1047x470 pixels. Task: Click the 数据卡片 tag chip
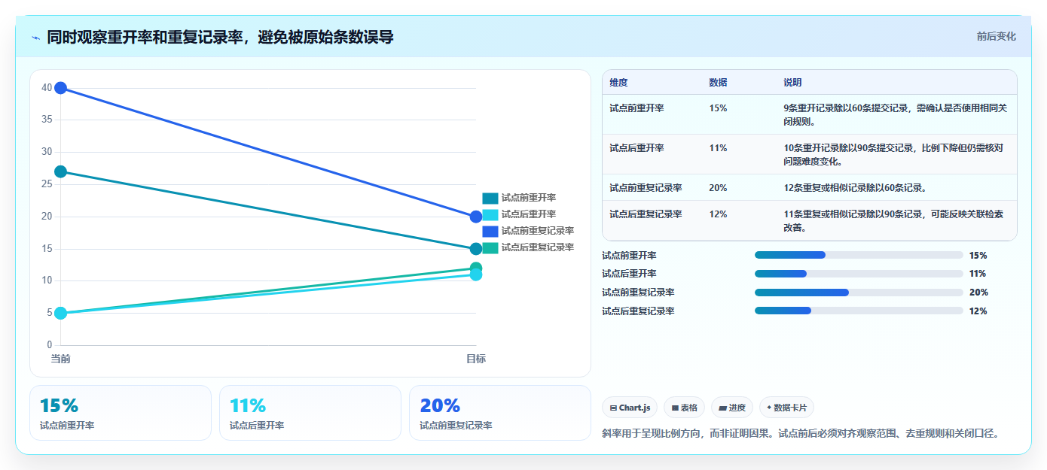point(786,408)
